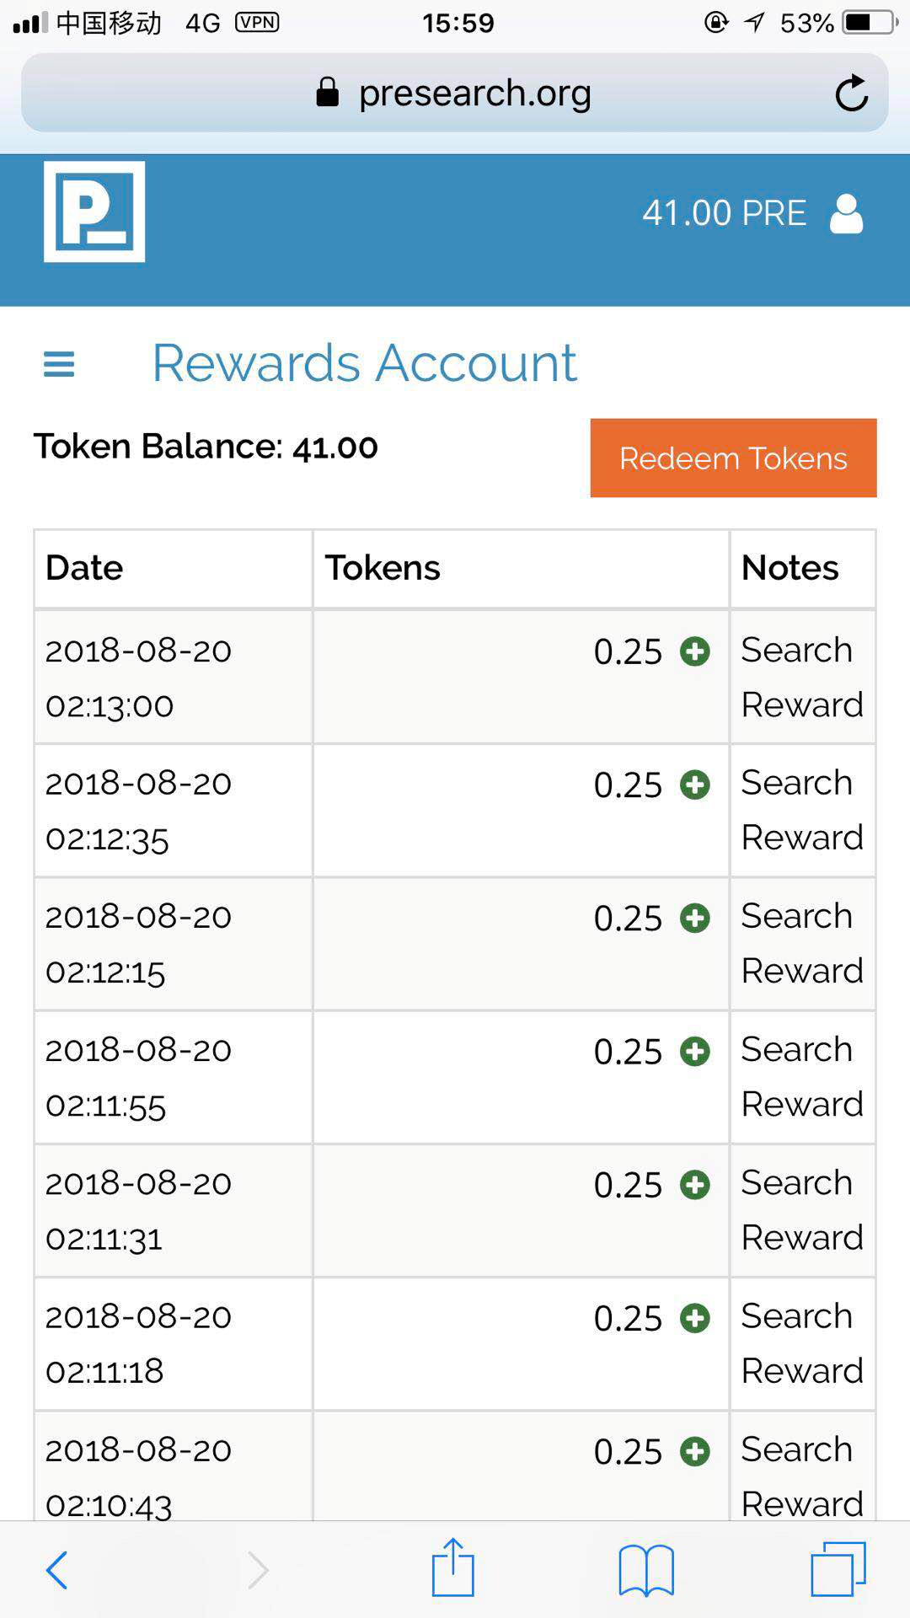This screenshot has width=910, height=1618.
Task: Open the hamburger menu beside Rewards Account
Action: (59, 364)
